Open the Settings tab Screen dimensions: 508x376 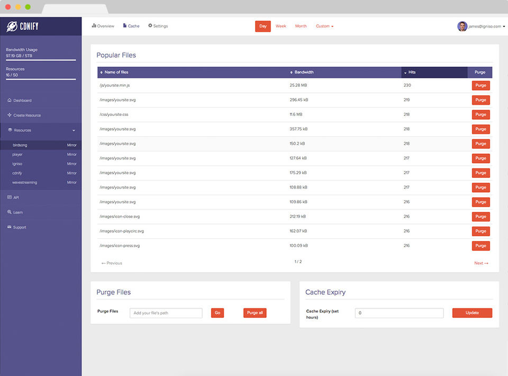(158, 26)
